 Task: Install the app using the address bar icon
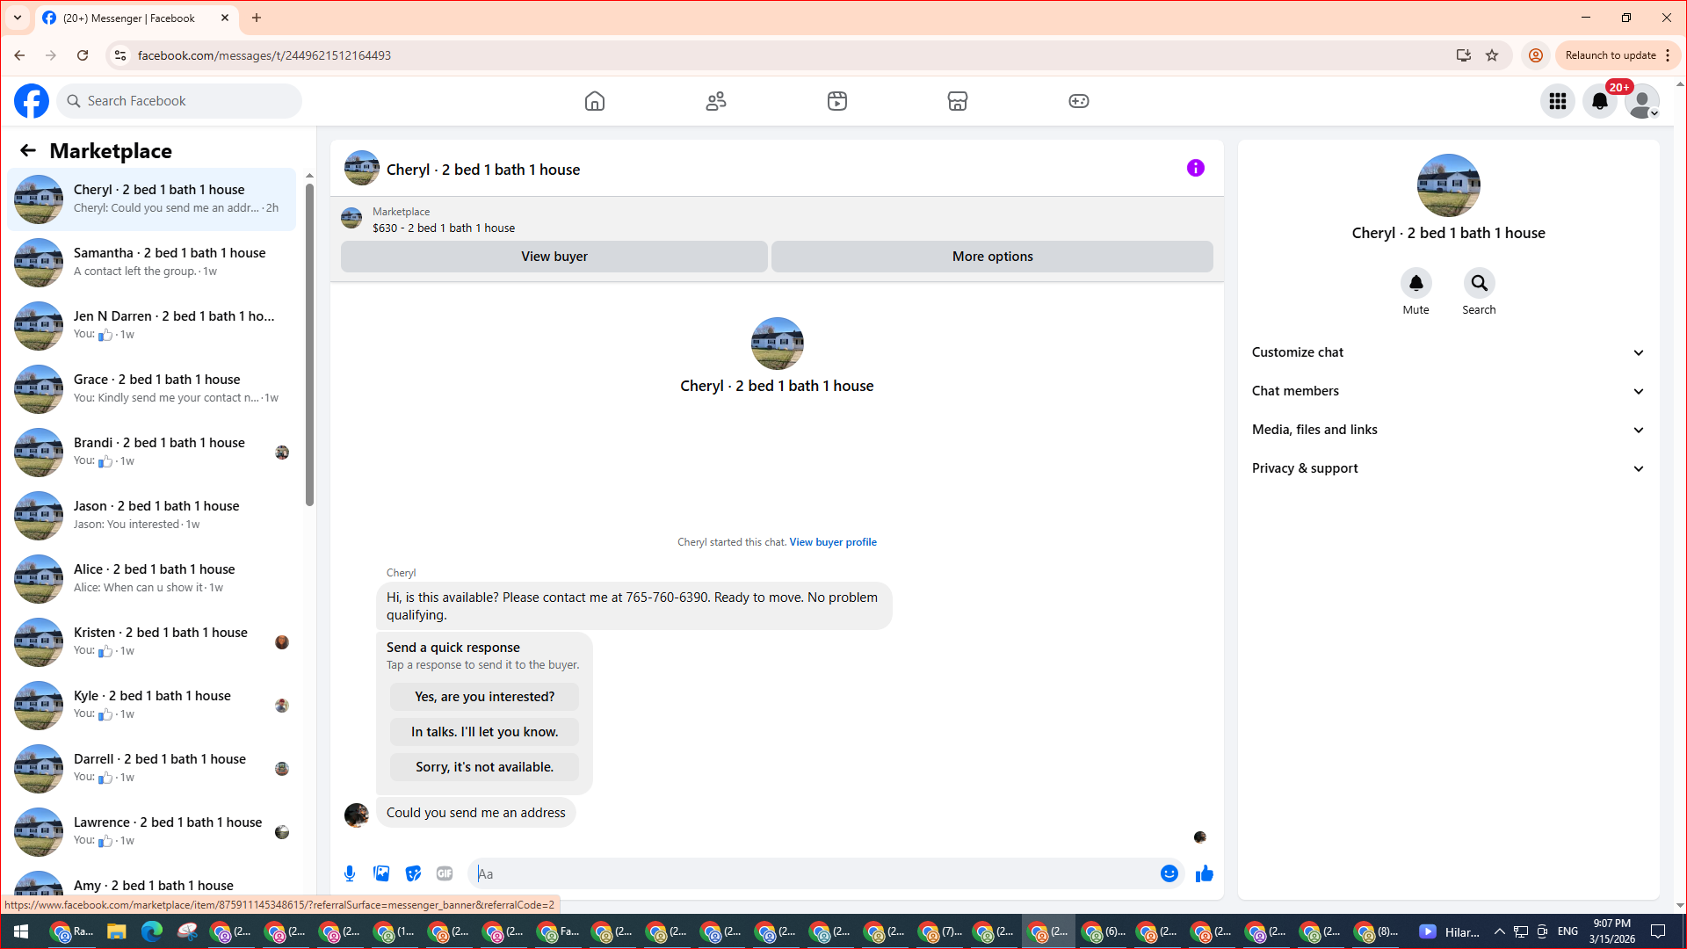pyautogui.click(x=1464, y=55)
